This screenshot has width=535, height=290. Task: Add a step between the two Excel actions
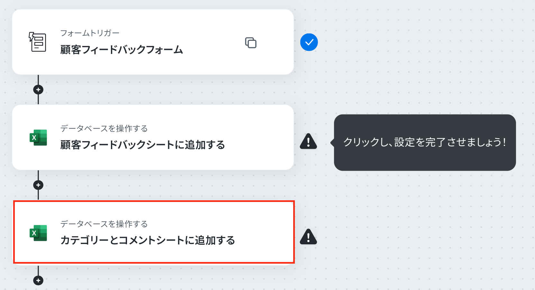tap(38, 185)
